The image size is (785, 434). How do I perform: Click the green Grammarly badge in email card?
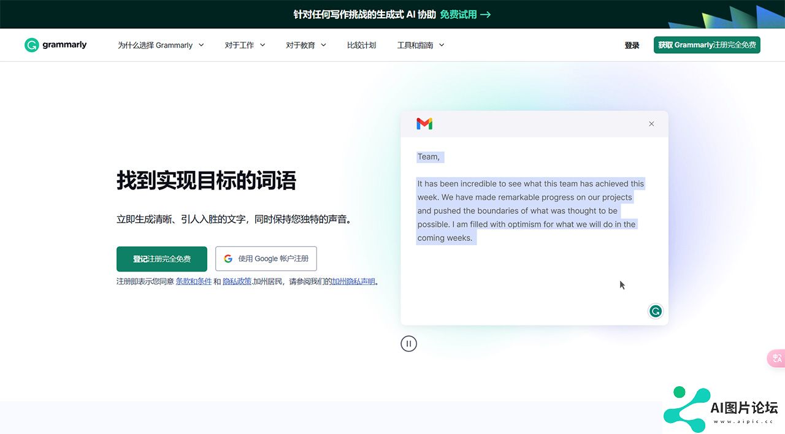(x=656, y=311)
